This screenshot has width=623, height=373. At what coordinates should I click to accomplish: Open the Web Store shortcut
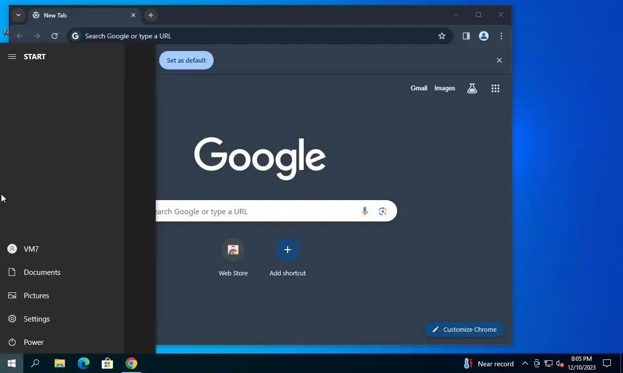click(233, 258)
